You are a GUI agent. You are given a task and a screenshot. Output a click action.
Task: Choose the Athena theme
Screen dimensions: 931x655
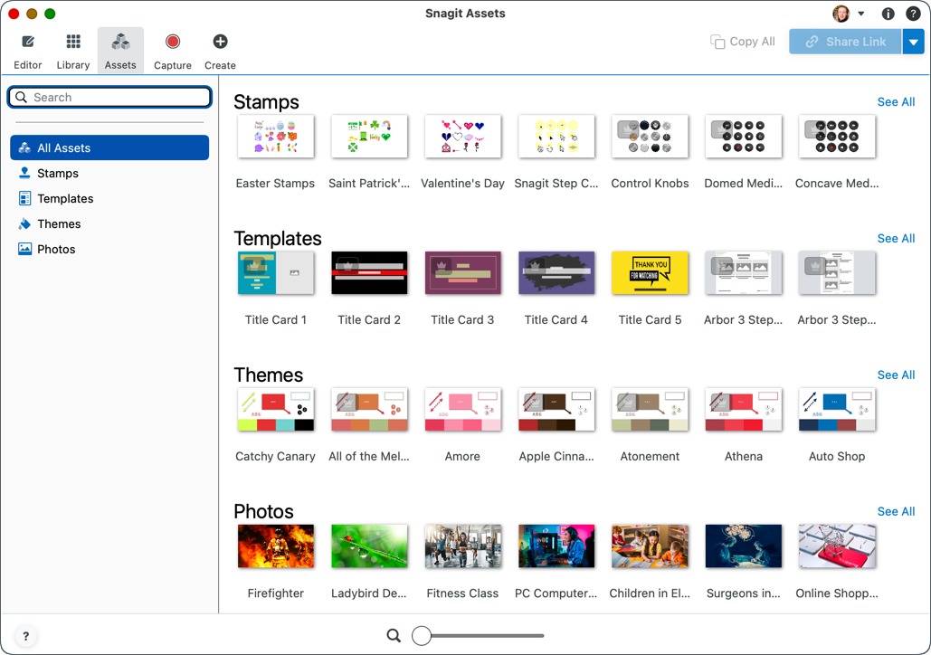pyautogui.click(x=744, y=410)
